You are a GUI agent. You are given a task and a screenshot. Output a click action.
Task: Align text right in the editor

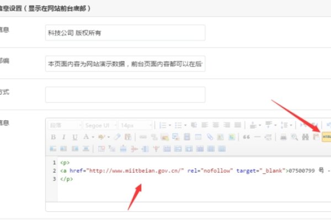227,125
